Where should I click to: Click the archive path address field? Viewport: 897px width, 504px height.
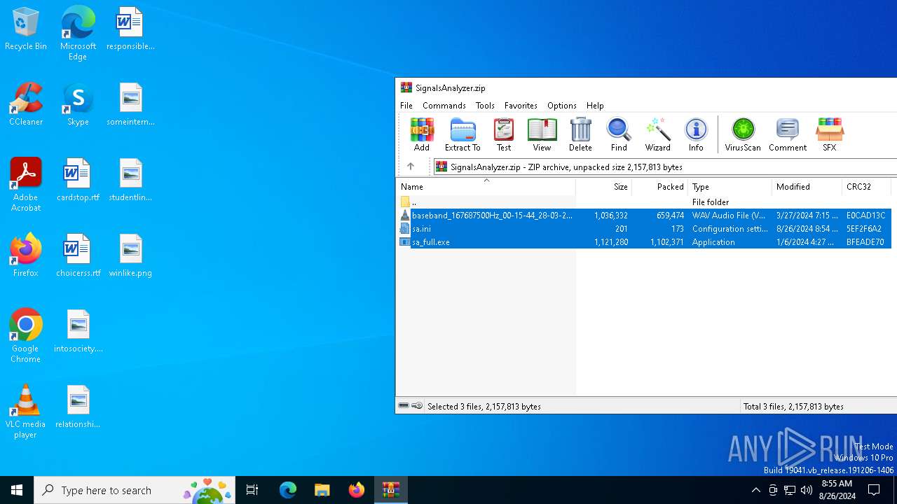[665, 167]
